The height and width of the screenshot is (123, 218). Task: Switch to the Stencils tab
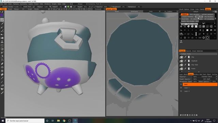point(188,51)
